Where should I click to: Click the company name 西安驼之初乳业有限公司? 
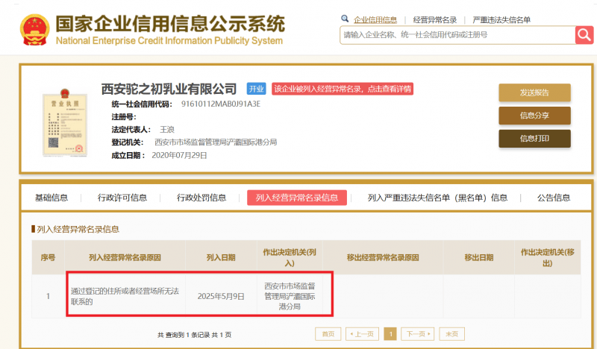(169, 89)
